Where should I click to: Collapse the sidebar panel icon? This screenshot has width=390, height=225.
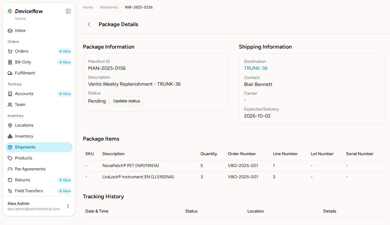[x=68, y=11]
